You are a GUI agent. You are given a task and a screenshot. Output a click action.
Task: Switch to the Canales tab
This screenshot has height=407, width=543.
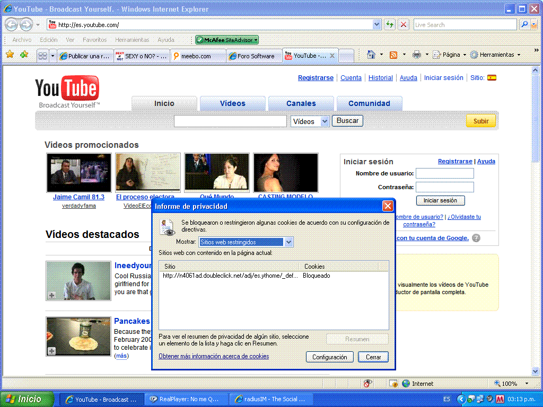[x=301, y=103]
